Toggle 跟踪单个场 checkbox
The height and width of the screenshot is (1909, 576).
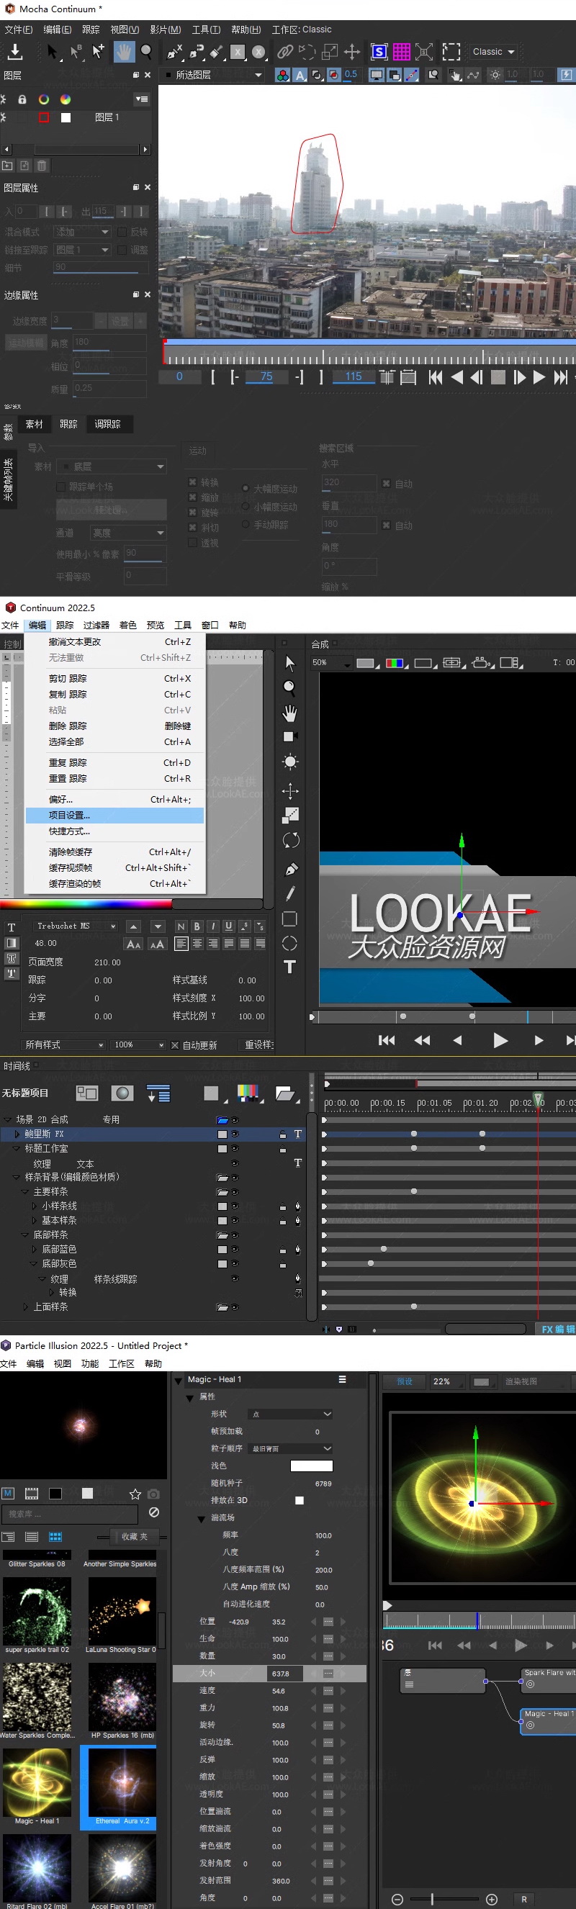point(61,487)
